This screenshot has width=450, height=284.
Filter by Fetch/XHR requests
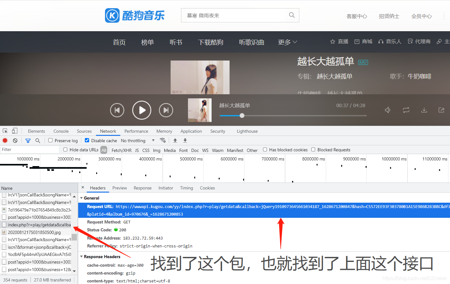(x=121, y=150)
